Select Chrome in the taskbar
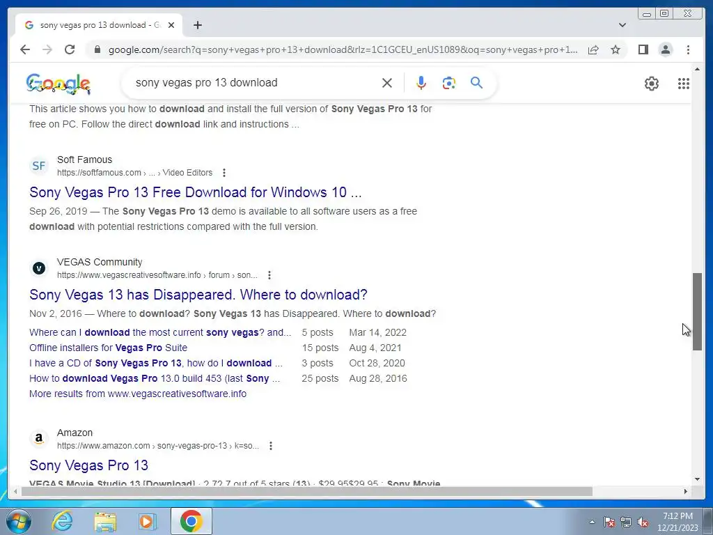713x535 pixels. coord(191,521)
